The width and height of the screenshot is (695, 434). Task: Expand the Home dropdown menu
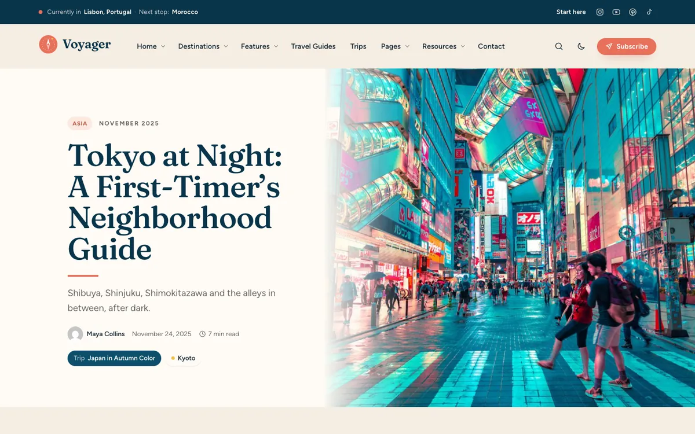point(151,46)
